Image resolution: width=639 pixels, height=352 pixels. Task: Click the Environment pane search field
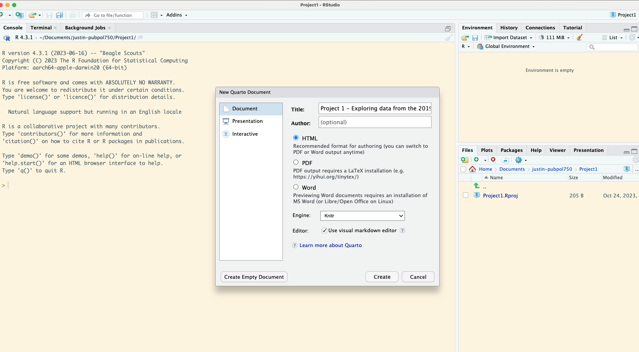pos(612,47)
